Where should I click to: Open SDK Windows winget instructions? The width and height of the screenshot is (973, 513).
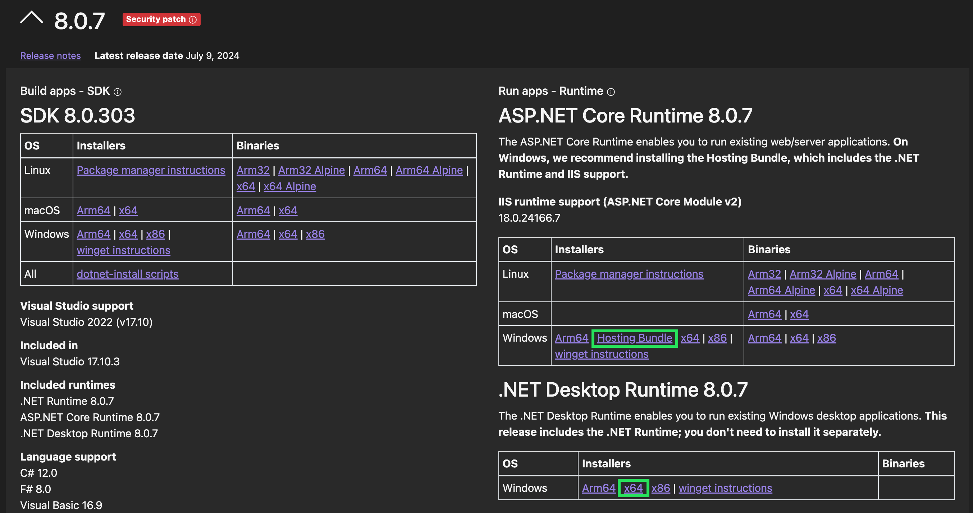click(x=124, y=250)
